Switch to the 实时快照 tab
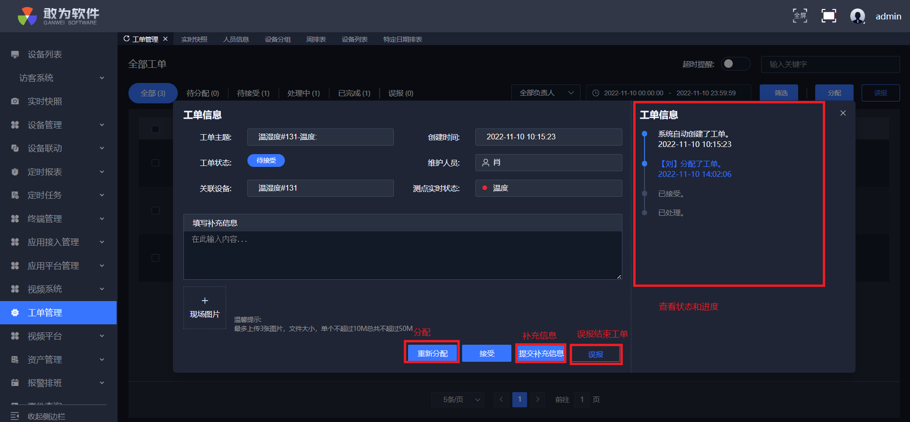The width and height of the screenshot is (910, 422). [x=194, y=39]
